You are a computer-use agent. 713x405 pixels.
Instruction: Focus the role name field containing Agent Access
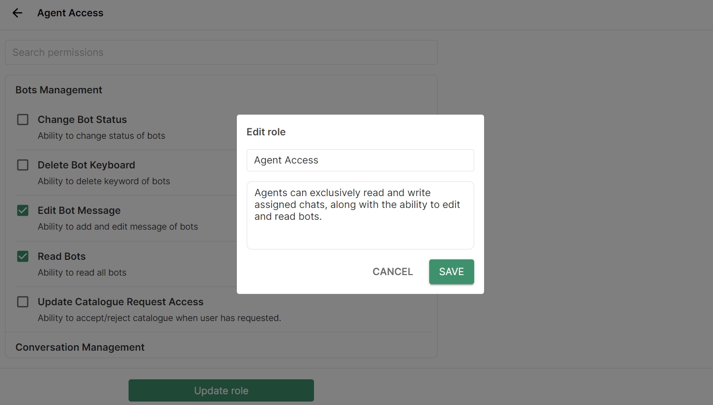360,160
